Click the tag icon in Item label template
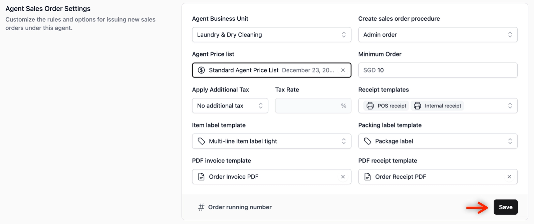The width and height of the screenshot is (534, 224). [x=201, y=141]
